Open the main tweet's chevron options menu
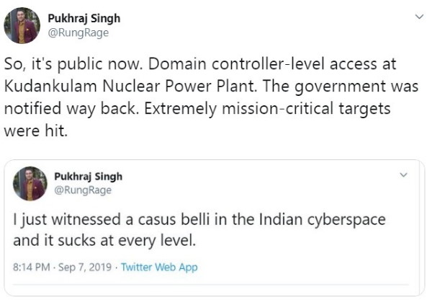This screenshot has width=432, height=300. click(419, 17)
